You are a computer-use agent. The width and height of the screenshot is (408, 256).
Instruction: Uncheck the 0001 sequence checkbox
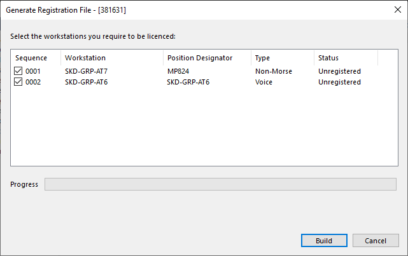click(x=18, y=71)
